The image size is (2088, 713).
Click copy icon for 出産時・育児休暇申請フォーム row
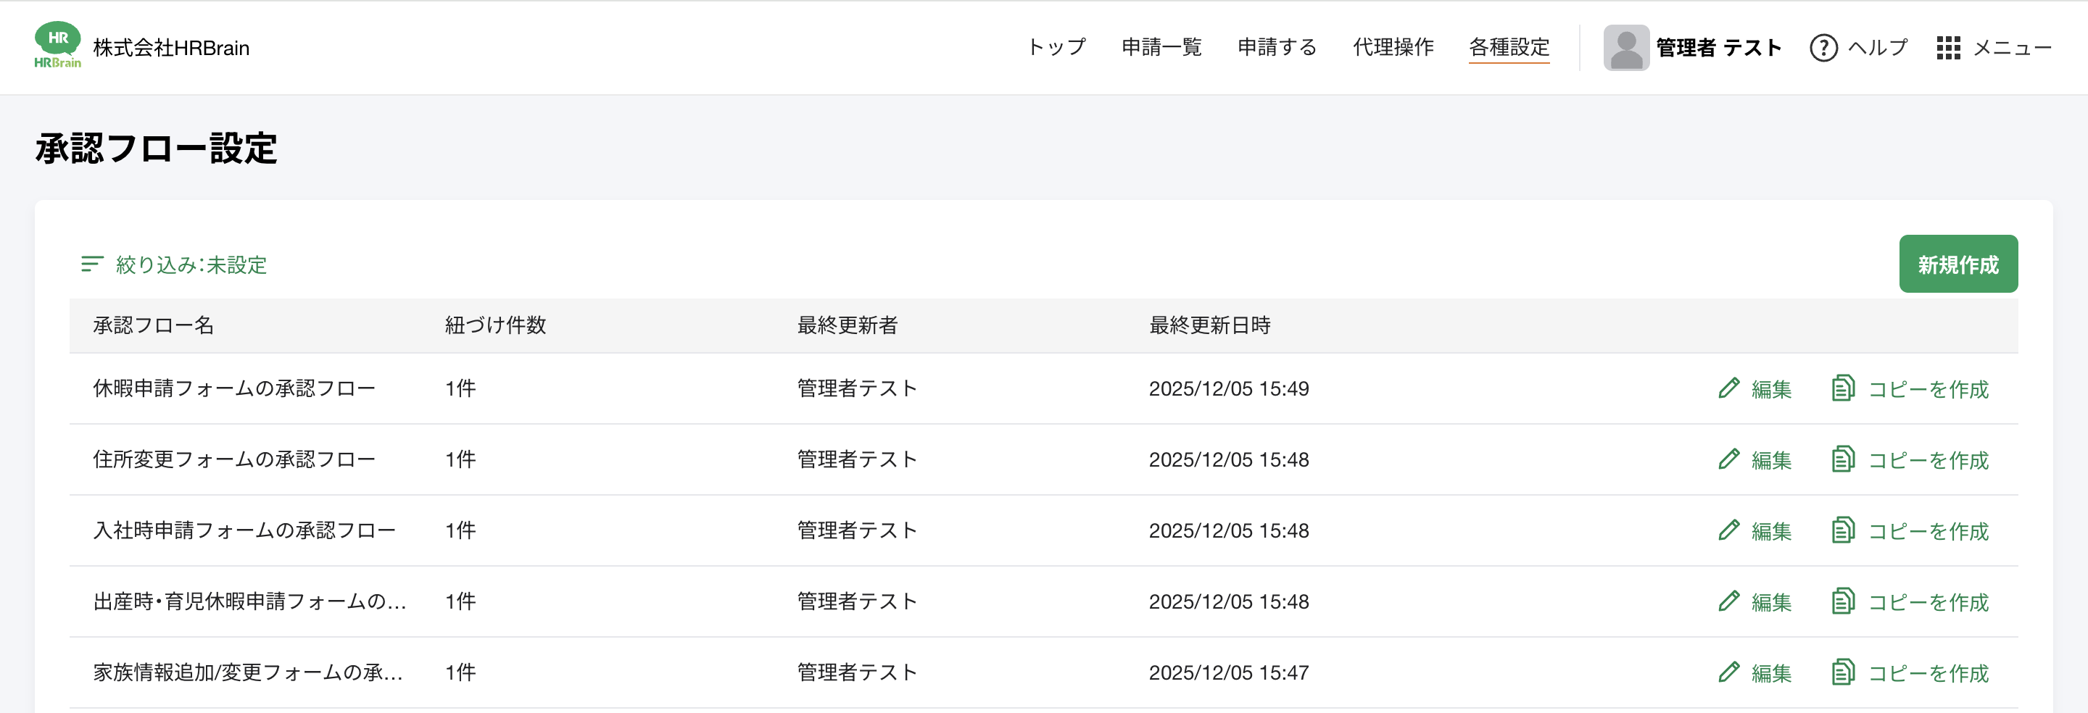pyautogui.click(x=1842, y=601)
